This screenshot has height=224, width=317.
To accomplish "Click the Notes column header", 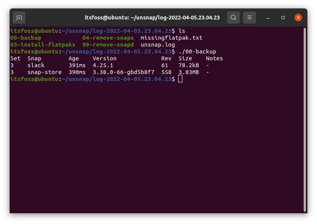I will point(214,58).
